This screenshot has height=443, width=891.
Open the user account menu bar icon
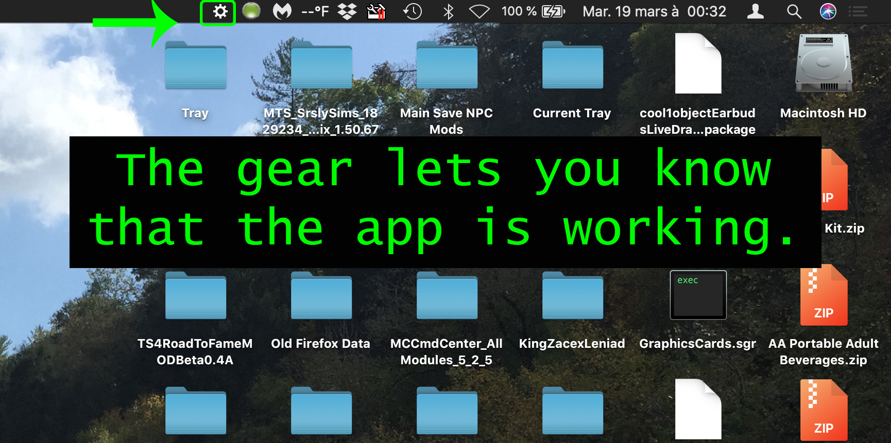(756, 11)
